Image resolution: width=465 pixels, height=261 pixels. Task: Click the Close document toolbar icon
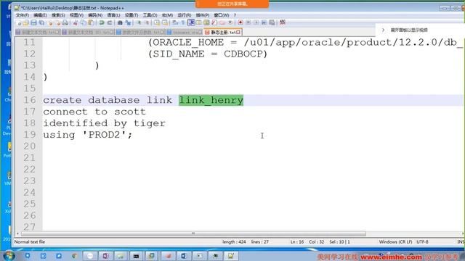pos(50,22)
